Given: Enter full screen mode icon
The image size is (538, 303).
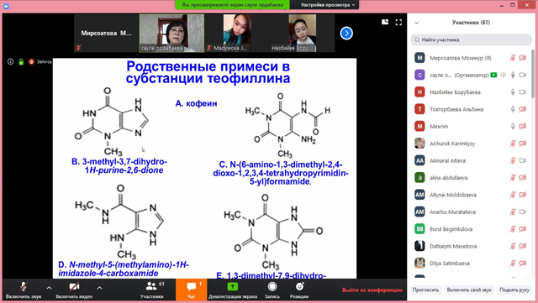Looking at the screenshot, I should [x=398, y=23].
